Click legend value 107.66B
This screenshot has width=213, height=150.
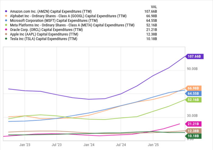151,11
